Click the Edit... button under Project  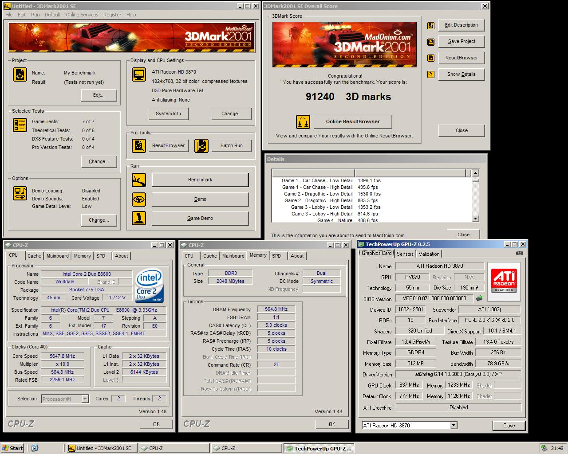[99, 95]
